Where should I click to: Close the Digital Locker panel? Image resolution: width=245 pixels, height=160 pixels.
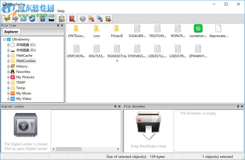(x=119, y=106)
